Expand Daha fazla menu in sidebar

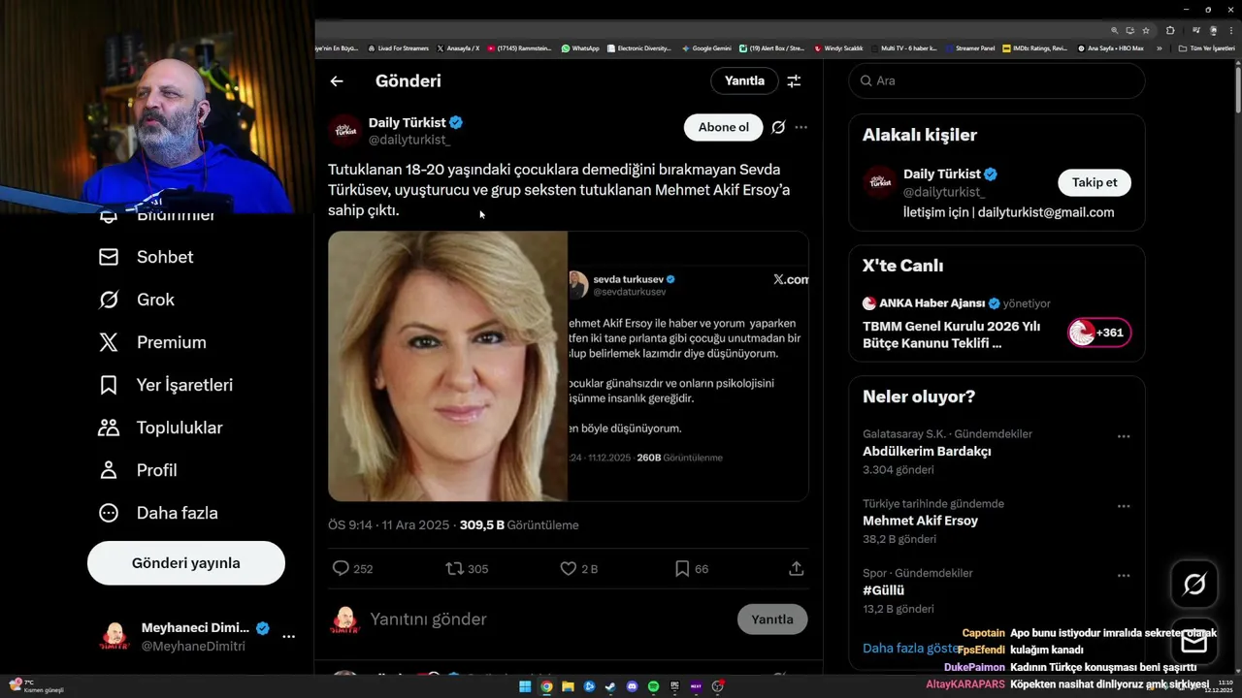point(158,513)
